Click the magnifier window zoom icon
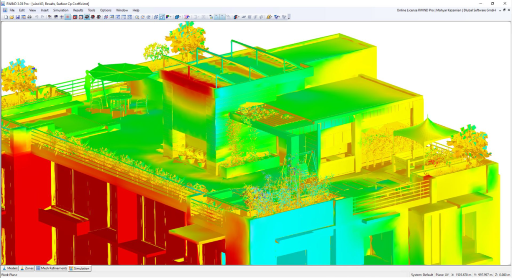512x278 pixels. [x=124, y=17]
